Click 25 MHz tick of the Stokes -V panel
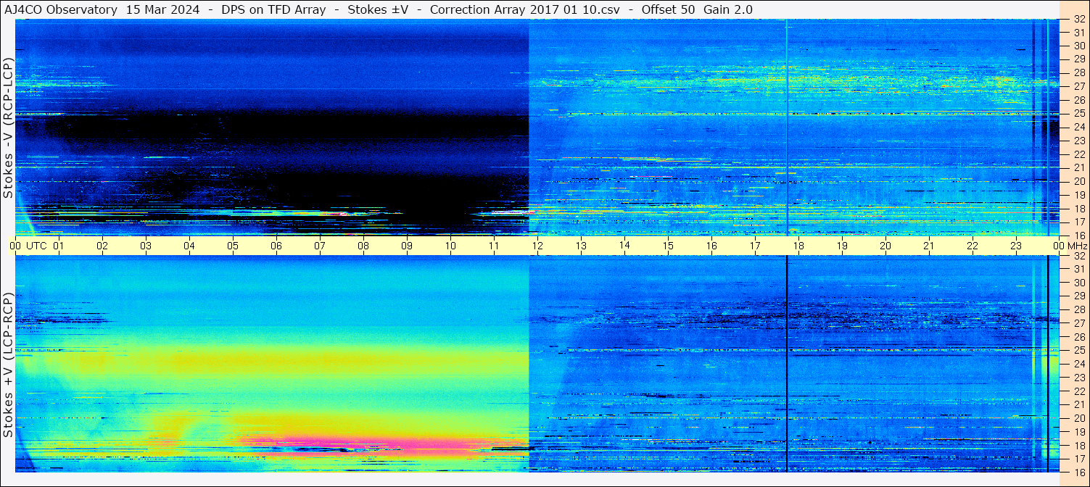 coord(1078,113)
